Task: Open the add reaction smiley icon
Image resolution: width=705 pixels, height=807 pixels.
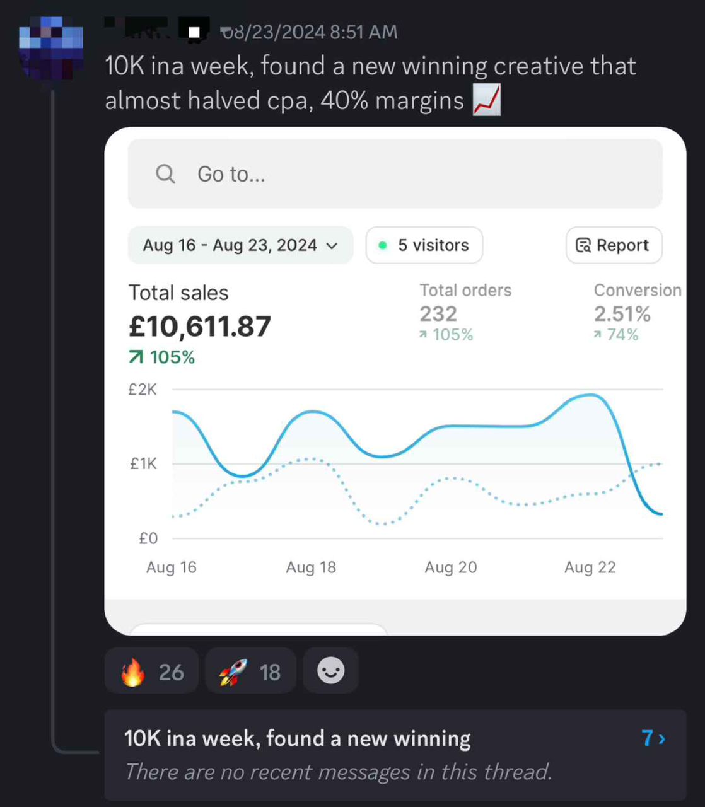Action: click(331, 671)
